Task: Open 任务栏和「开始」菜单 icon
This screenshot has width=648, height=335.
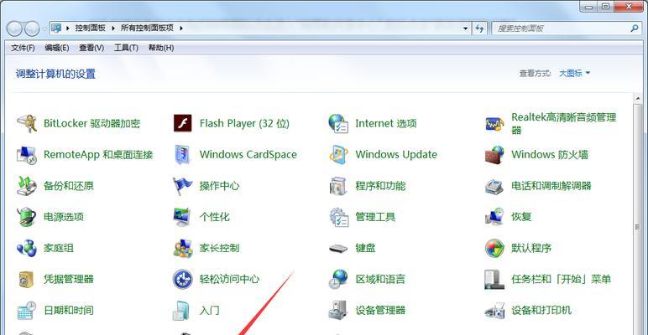Action: click(x=494, y=279)
